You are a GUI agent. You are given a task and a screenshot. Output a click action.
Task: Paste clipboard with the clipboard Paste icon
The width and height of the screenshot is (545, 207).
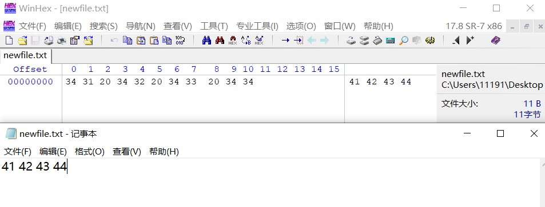154,40
